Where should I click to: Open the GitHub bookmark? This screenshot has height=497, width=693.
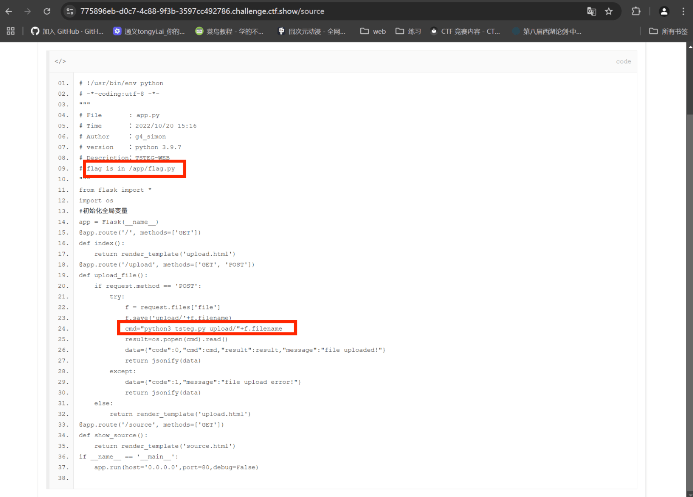pyautogui.click(x=67, y=31)
